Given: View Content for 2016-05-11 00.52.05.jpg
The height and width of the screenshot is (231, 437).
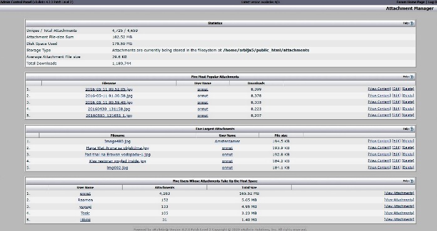Looking at the screenshot, I should point(379,89).
